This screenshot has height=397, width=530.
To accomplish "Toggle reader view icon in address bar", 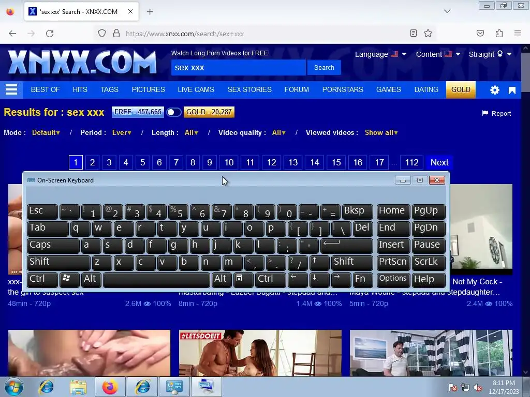I will pos(414,33).
